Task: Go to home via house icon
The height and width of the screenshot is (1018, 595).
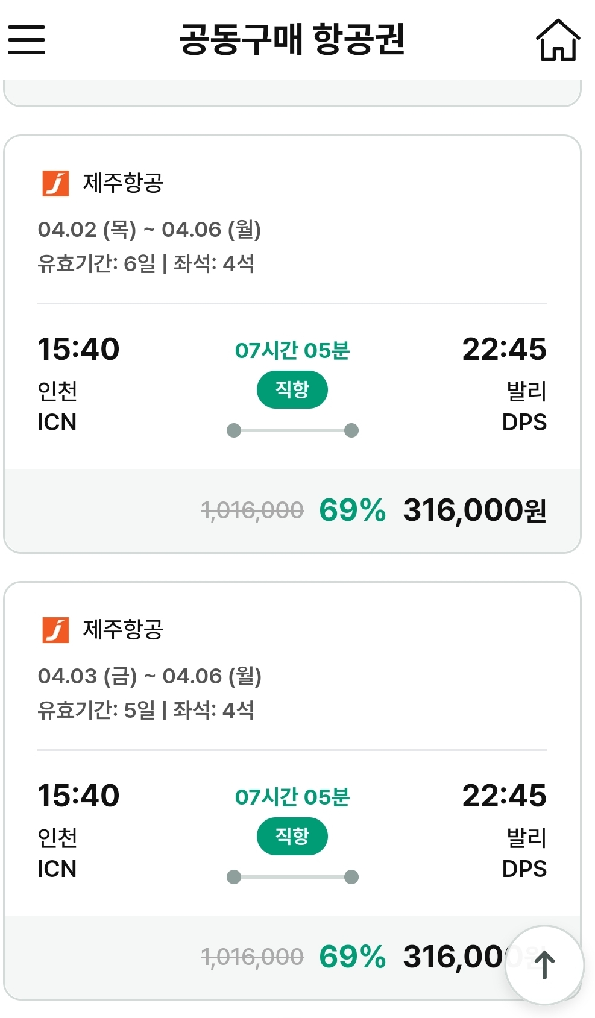Action: [x=558, y=40]
